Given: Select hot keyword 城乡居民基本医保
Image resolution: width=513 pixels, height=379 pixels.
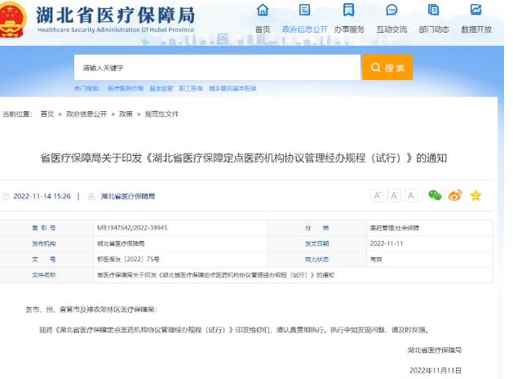Looking at the screenshot, I should (x=232, y=87).
